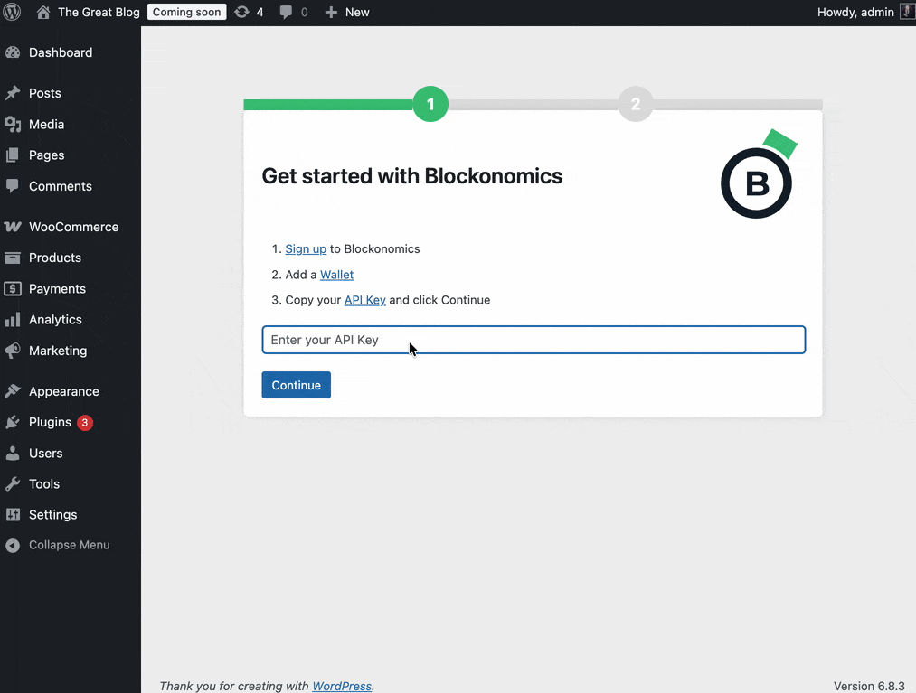Screen dimensions: 916x693
Task: Click the Posts pushpin icon
Action: click(13, 93)
